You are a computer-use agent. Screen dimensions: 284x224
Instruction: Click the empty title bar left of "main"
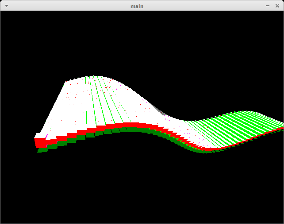point(66,6)
